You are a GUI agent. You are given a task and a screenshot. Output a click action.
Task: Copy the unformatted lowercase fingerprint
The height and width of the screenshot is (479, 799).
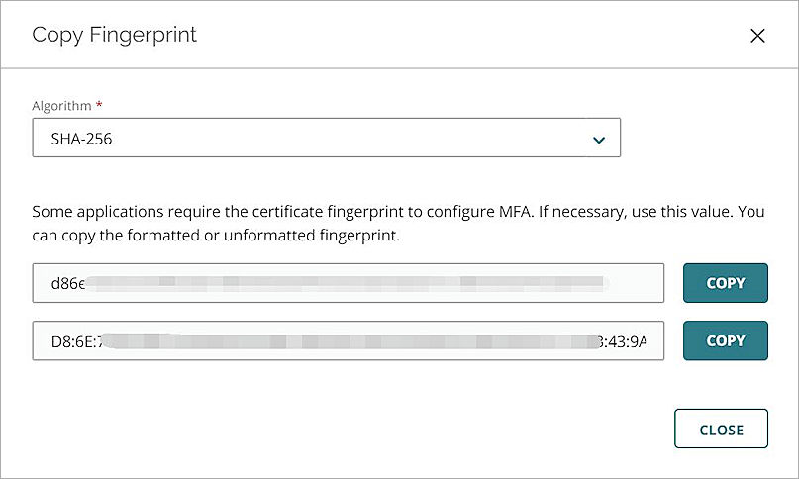(725, 283)
